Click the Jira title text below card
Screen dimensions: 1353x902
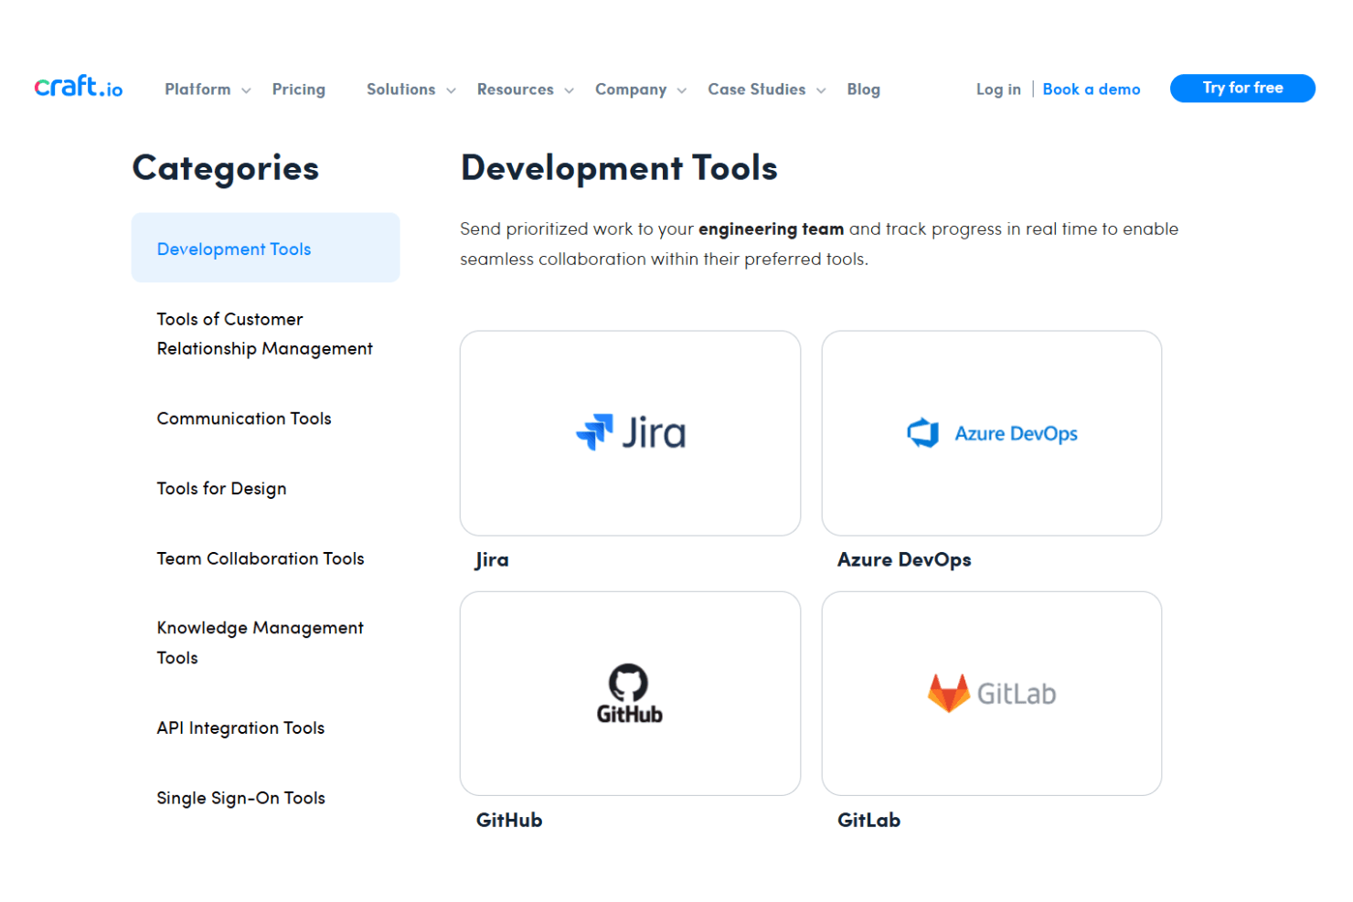[x=492, y=560]
